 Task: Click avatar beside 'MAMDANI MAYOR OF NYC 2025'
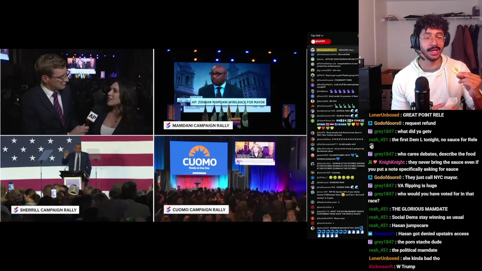313,228
